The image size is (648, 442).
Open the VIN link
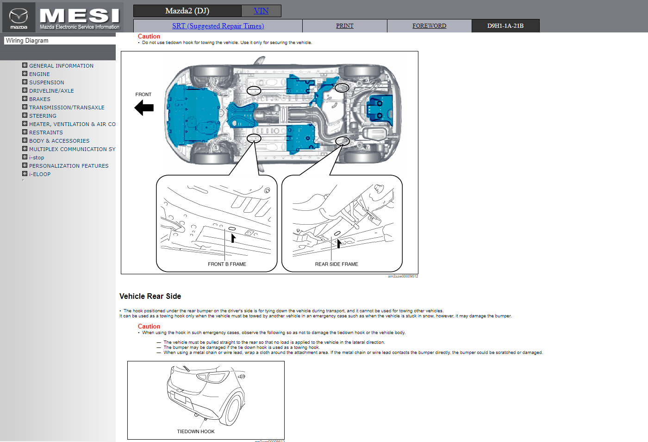point(261,11)
